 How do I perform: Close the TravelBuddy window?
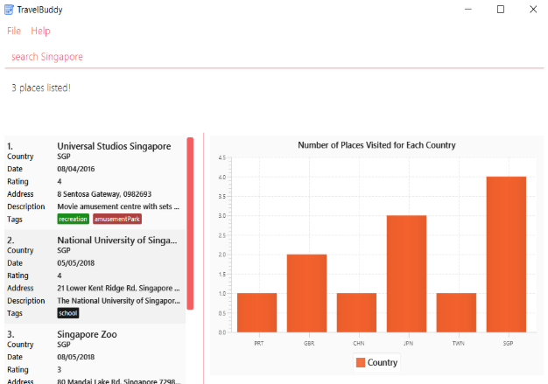533,10
